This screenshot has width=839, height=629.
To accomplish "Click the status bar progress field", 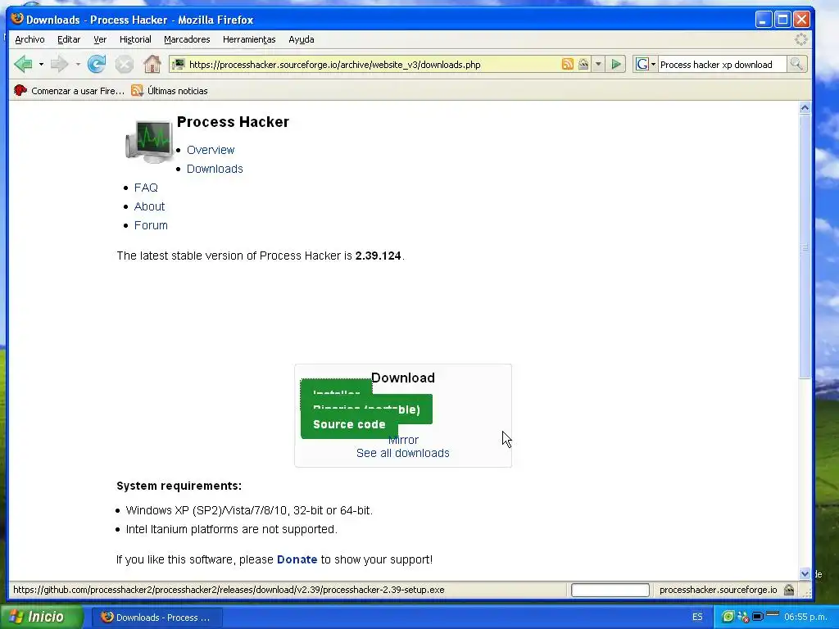I will pos(610,590).
